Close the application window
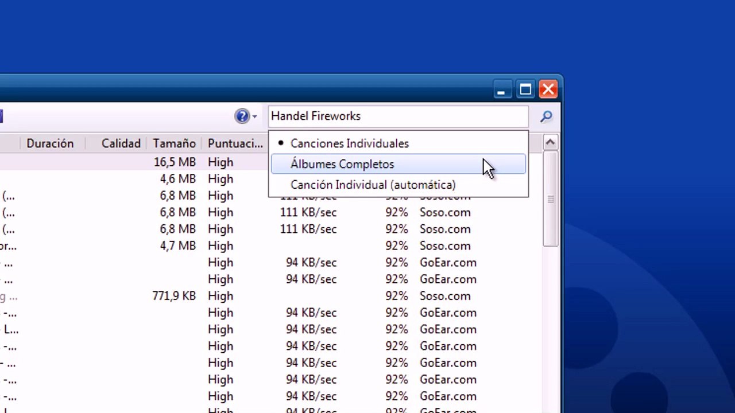This screenshot has height=413, width=735. tap(548, 89)
